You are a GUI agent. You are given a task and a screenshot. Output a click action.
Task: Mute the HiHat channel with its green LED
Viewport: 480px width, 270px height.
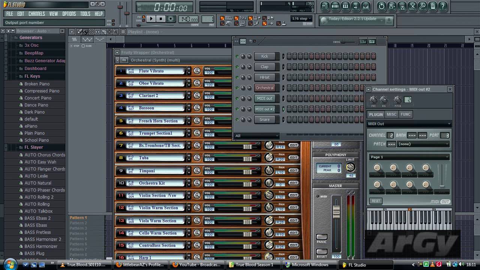[237, 77]
